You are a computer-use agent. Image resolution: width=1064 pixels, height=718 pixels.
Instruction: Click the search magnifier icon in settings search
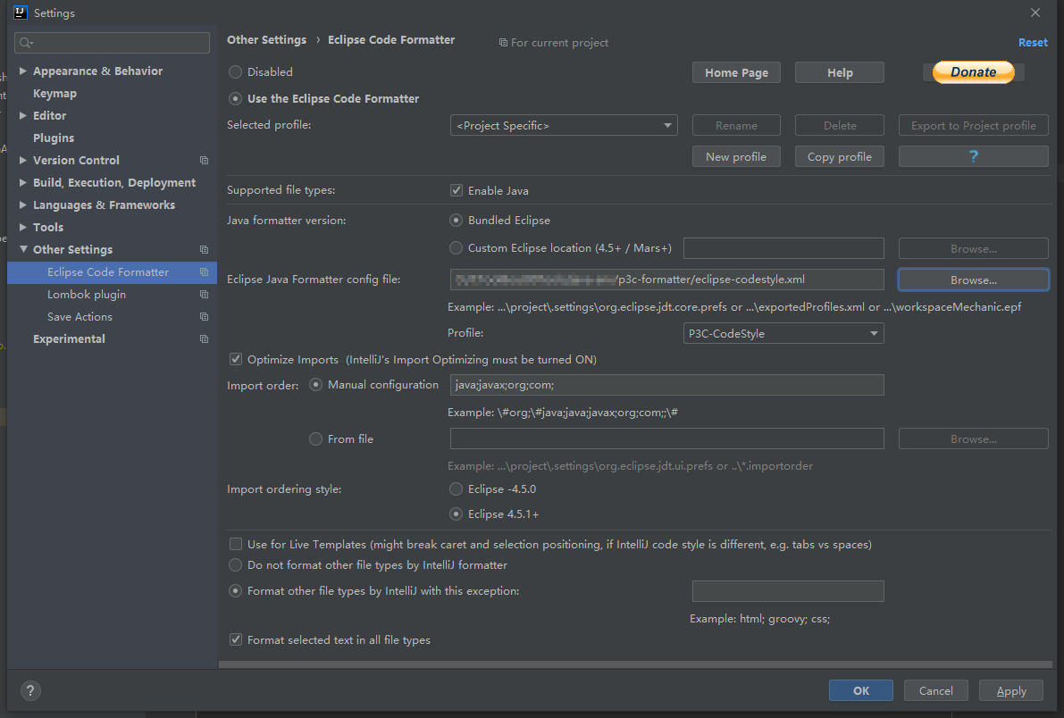[26, 43]
